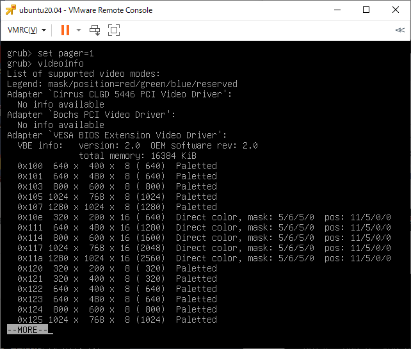Click 'total memory: 16384 KiB' text
The height and width of the screenshot is (349, 411).
(x=138, y=156)
